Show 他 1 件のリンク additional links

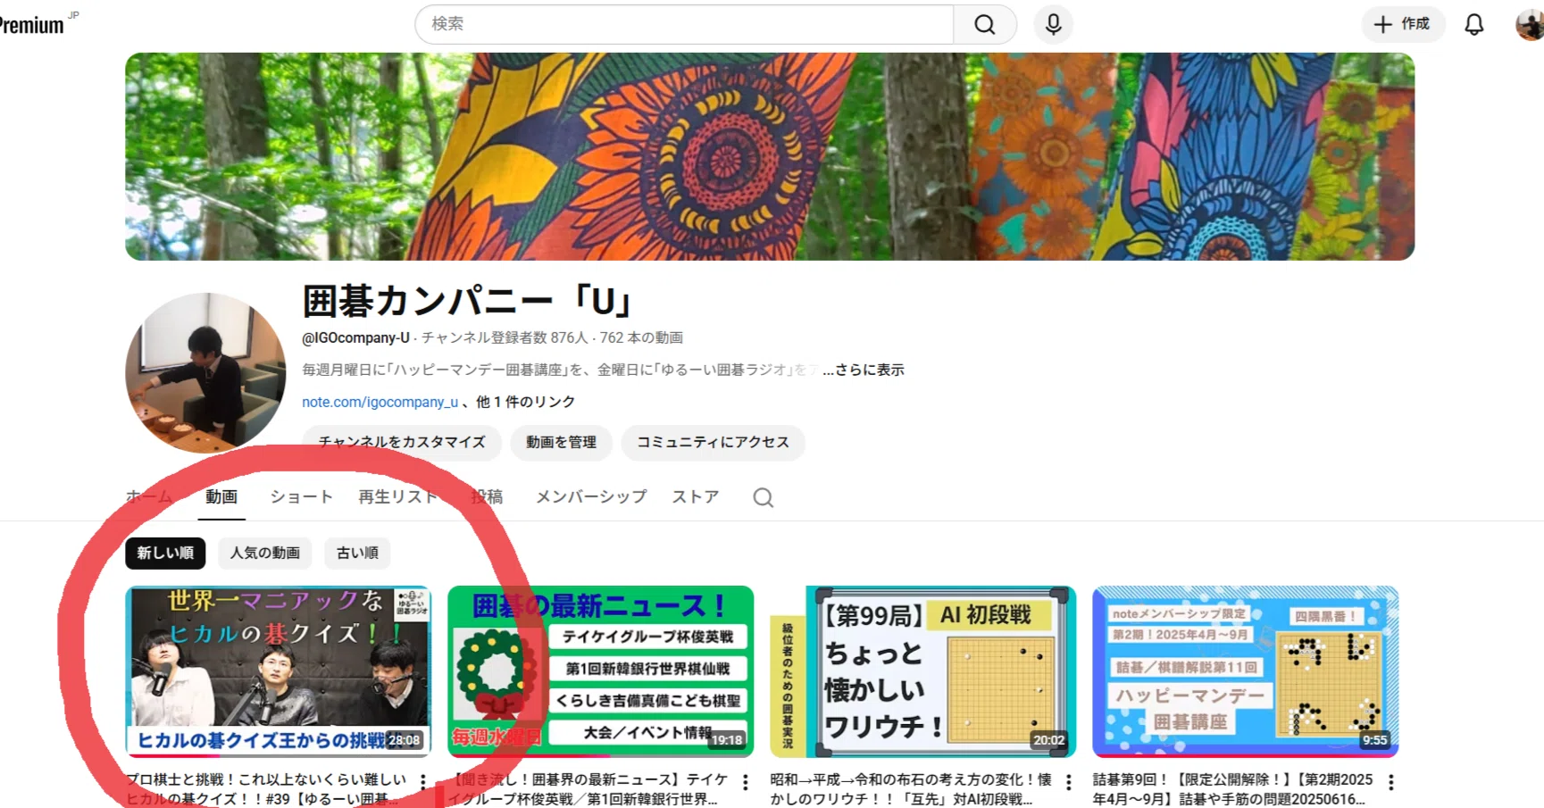click(x=525, y=402)
